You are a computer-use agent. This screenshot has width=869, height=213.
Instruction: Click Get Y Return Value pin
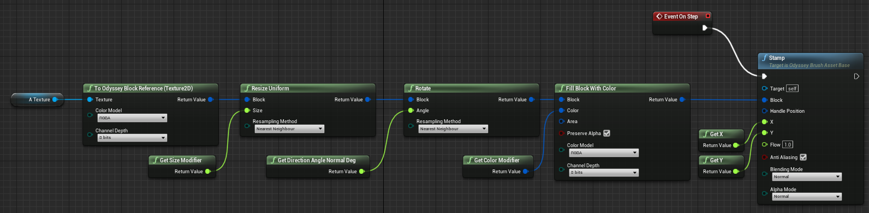tap(736, 172)
